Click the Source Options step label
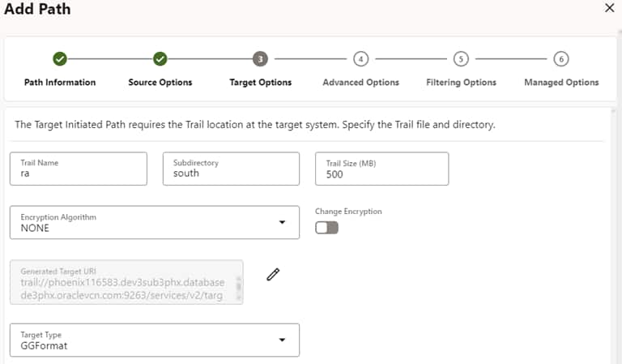 (160, 82)
